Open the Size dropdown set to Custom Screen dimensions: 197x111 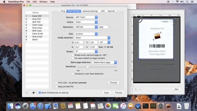click(86, 34)
